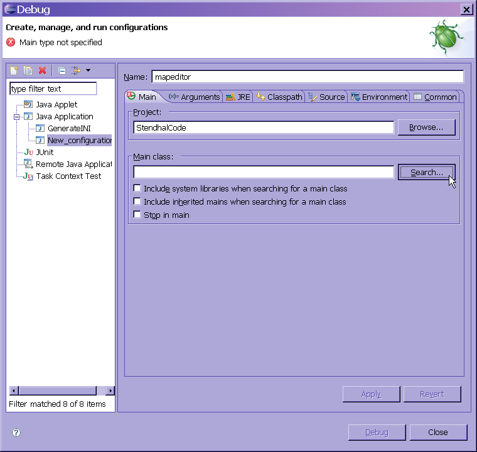Select the GenerateINI launch configuration

[x=69, y=128]
